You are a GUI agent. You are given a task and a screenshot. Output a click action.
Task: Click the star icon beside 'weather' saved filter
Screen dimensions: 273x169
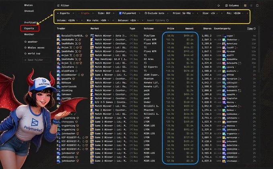pos(25,42)
